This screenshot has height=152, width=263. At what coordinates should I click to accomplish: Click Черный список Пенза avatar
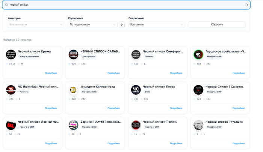(136, 90)
